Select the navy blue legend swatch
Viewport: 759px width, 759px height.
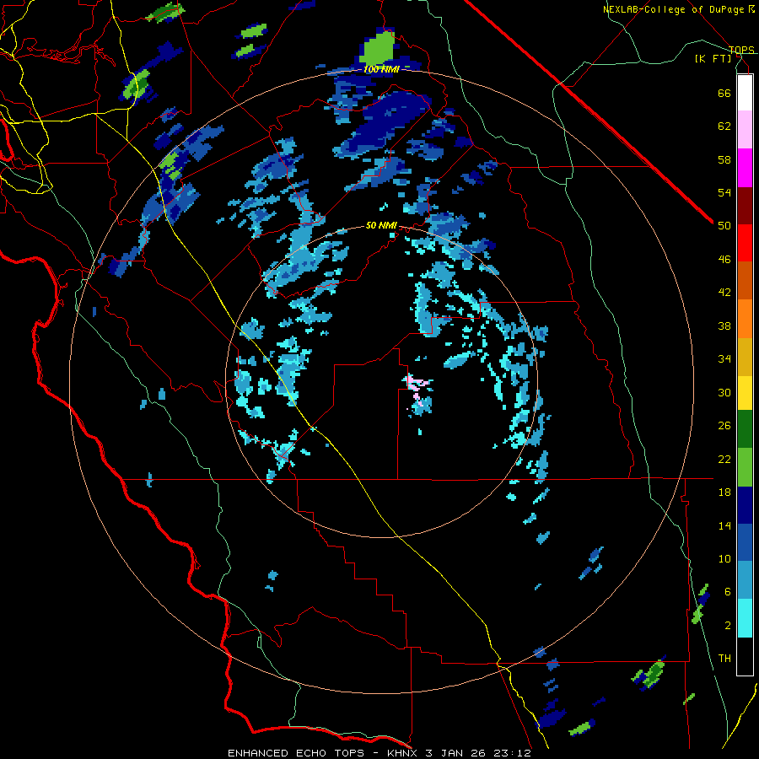pyautogui.click(x=745, y=505)
